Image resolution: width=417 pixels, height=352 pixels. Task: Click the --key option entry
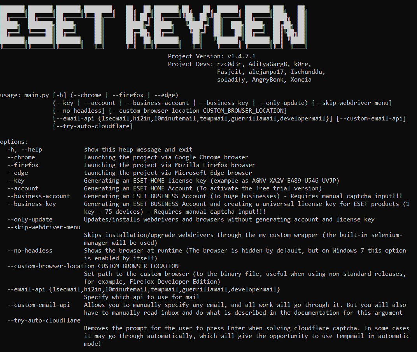point(16,181)
